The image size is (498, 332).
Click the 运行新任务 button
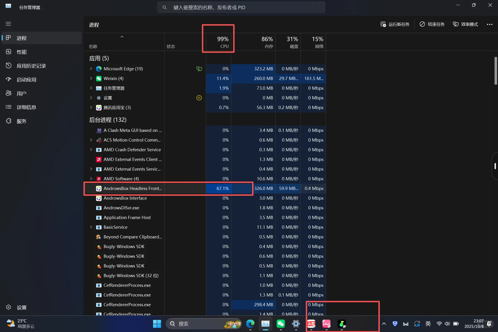[395, 24]
